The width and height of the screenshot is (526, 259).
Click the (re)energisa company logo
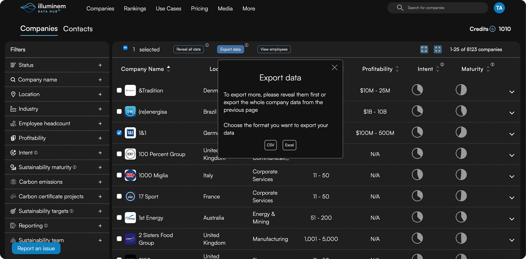(x=130, y=112)
